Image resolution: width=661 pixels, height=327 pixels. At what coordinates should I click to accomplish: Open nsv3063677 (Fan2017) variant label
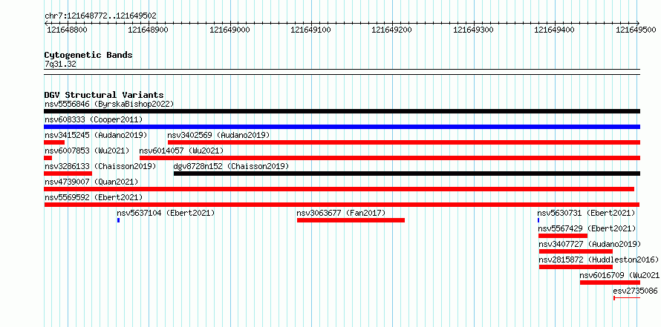point(341,213)
